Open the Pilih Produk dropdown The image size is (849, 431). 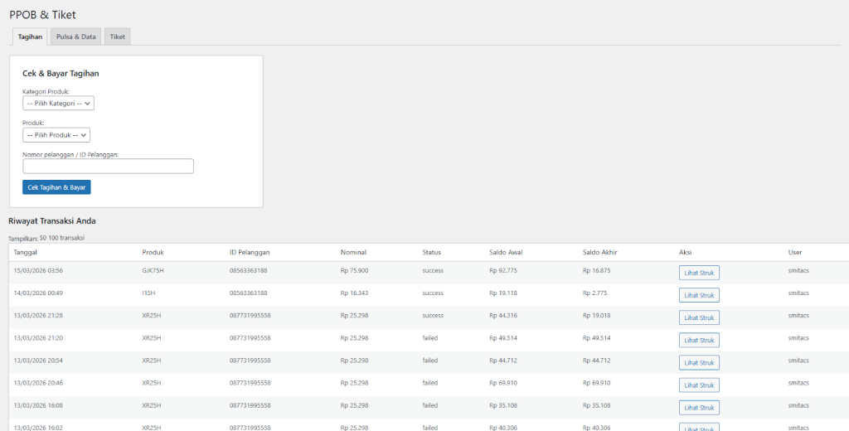(56, 135)
